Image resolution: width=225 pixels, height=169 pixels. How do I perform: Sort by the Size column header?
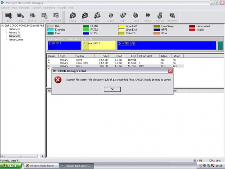[102, 56]
